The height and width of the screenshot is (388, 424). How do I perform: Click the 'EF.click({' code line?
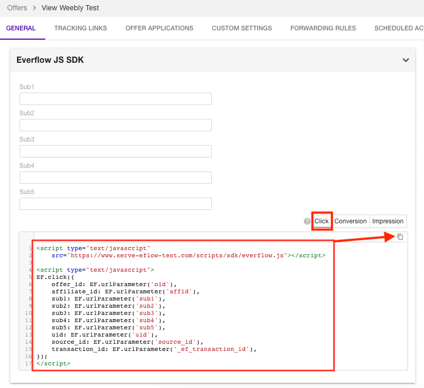(x=55, y=277)
